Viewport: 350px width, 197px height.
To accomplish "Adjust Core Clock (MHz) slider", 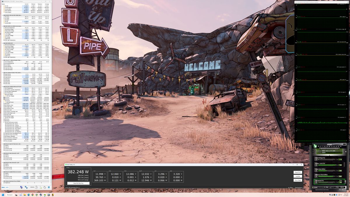I will pyautogui.click(x=327, y=171).
